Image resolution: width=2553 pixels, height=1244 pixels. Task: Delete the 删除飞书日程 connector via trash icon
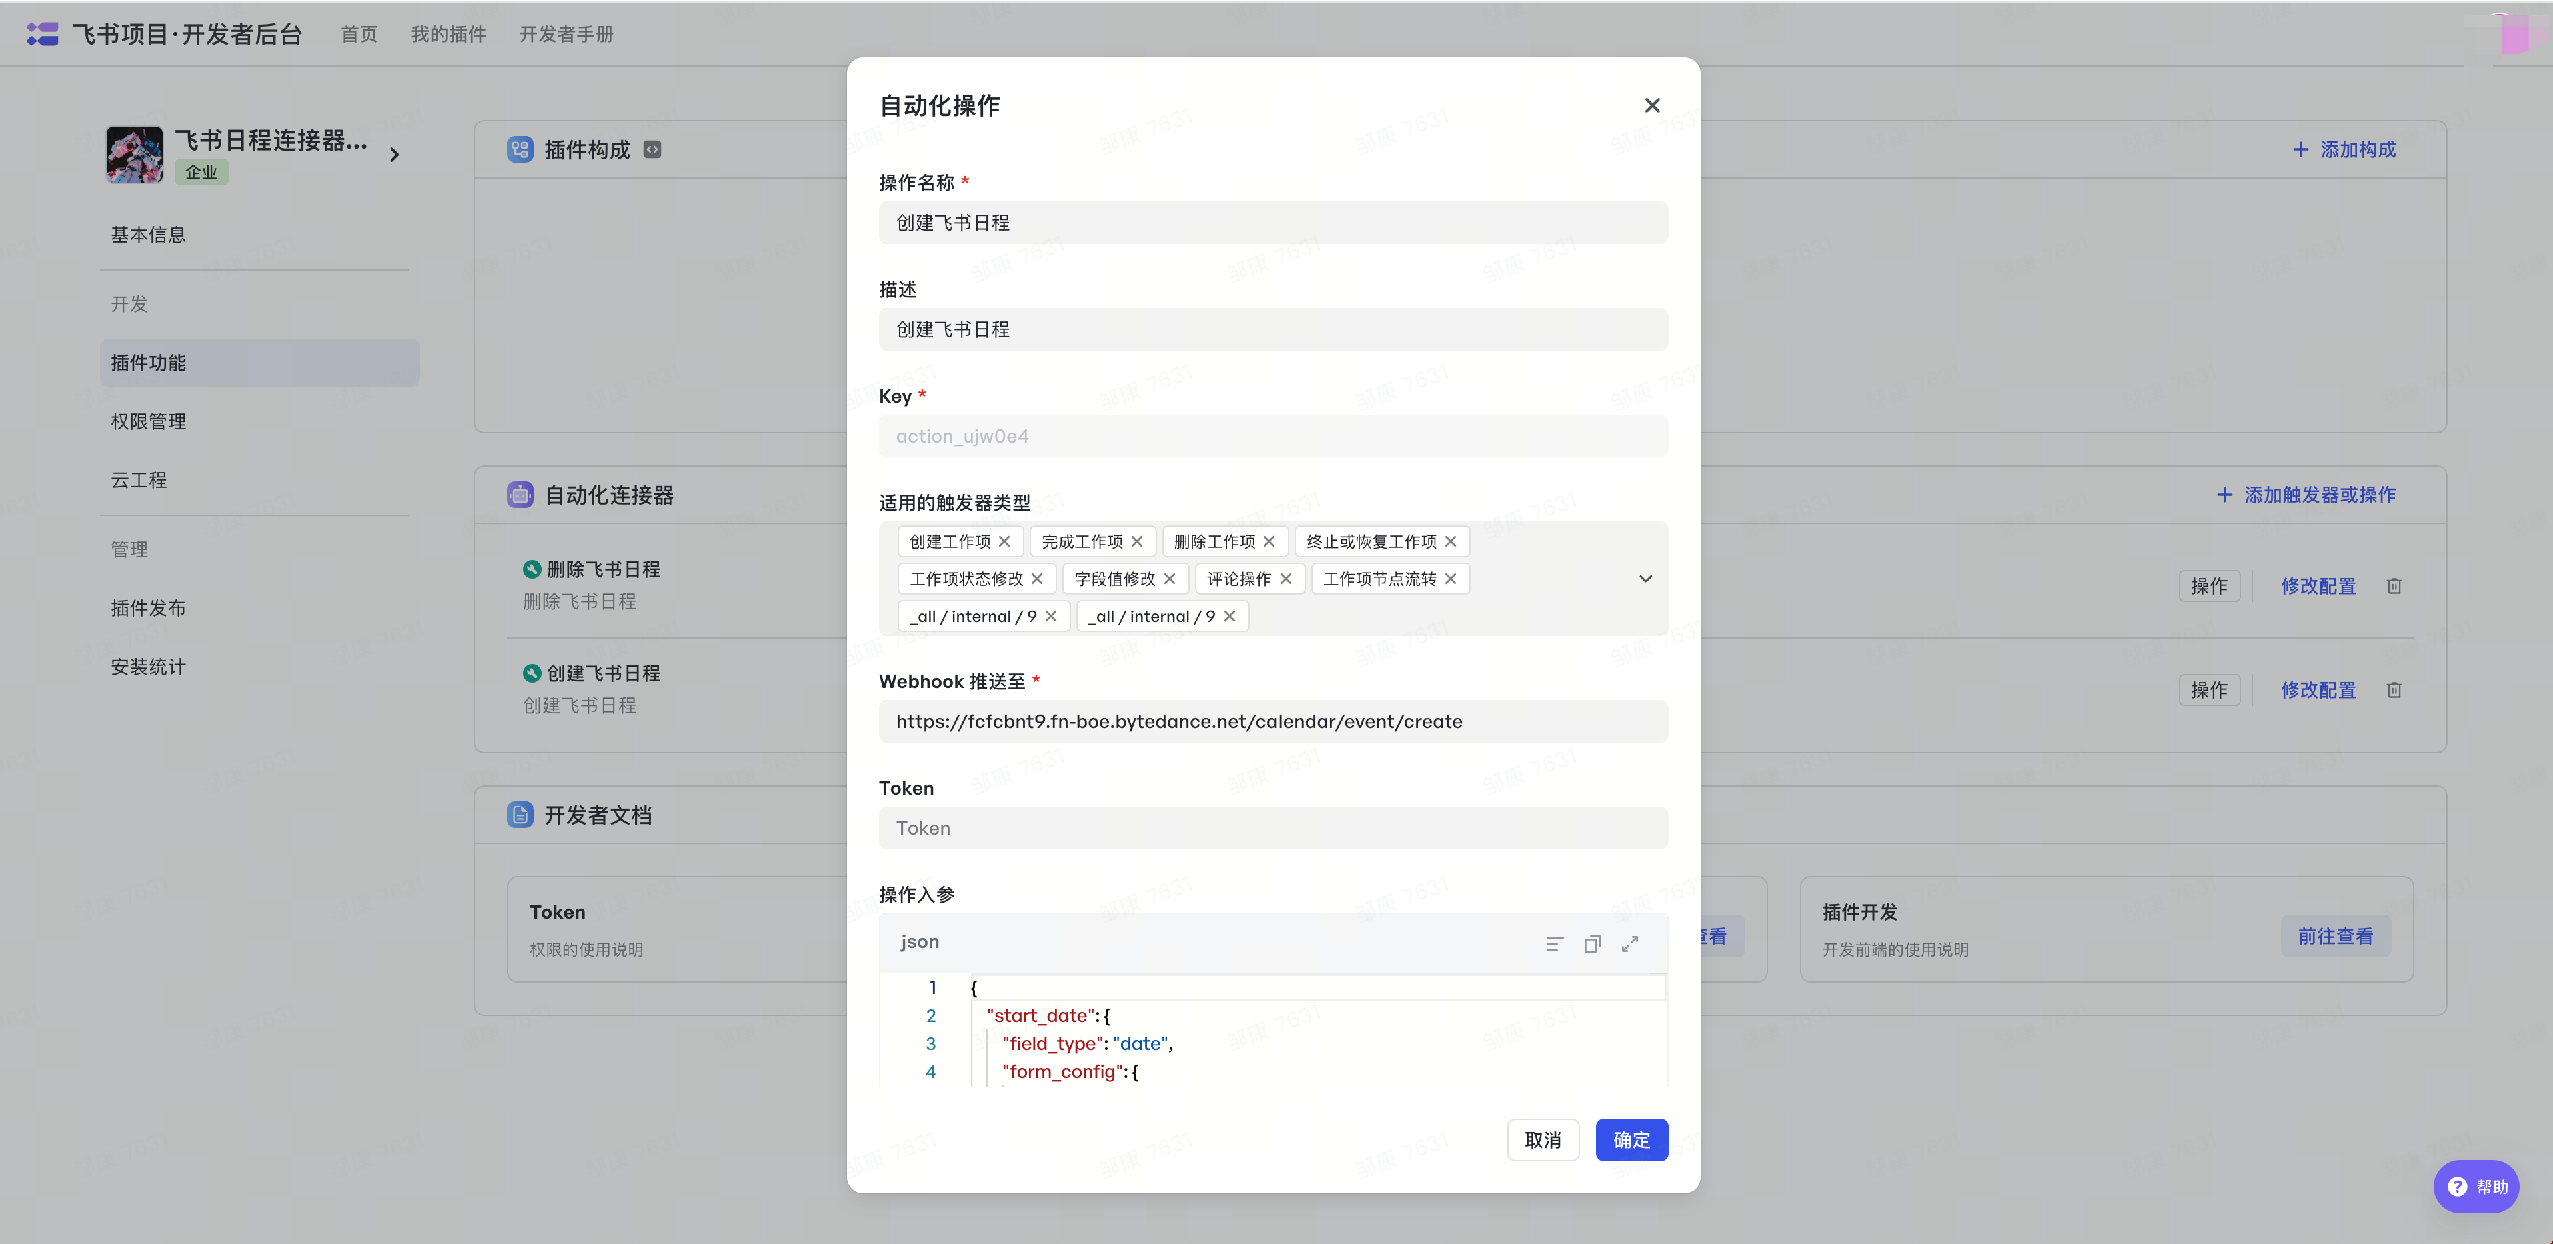pos(2394,587)
